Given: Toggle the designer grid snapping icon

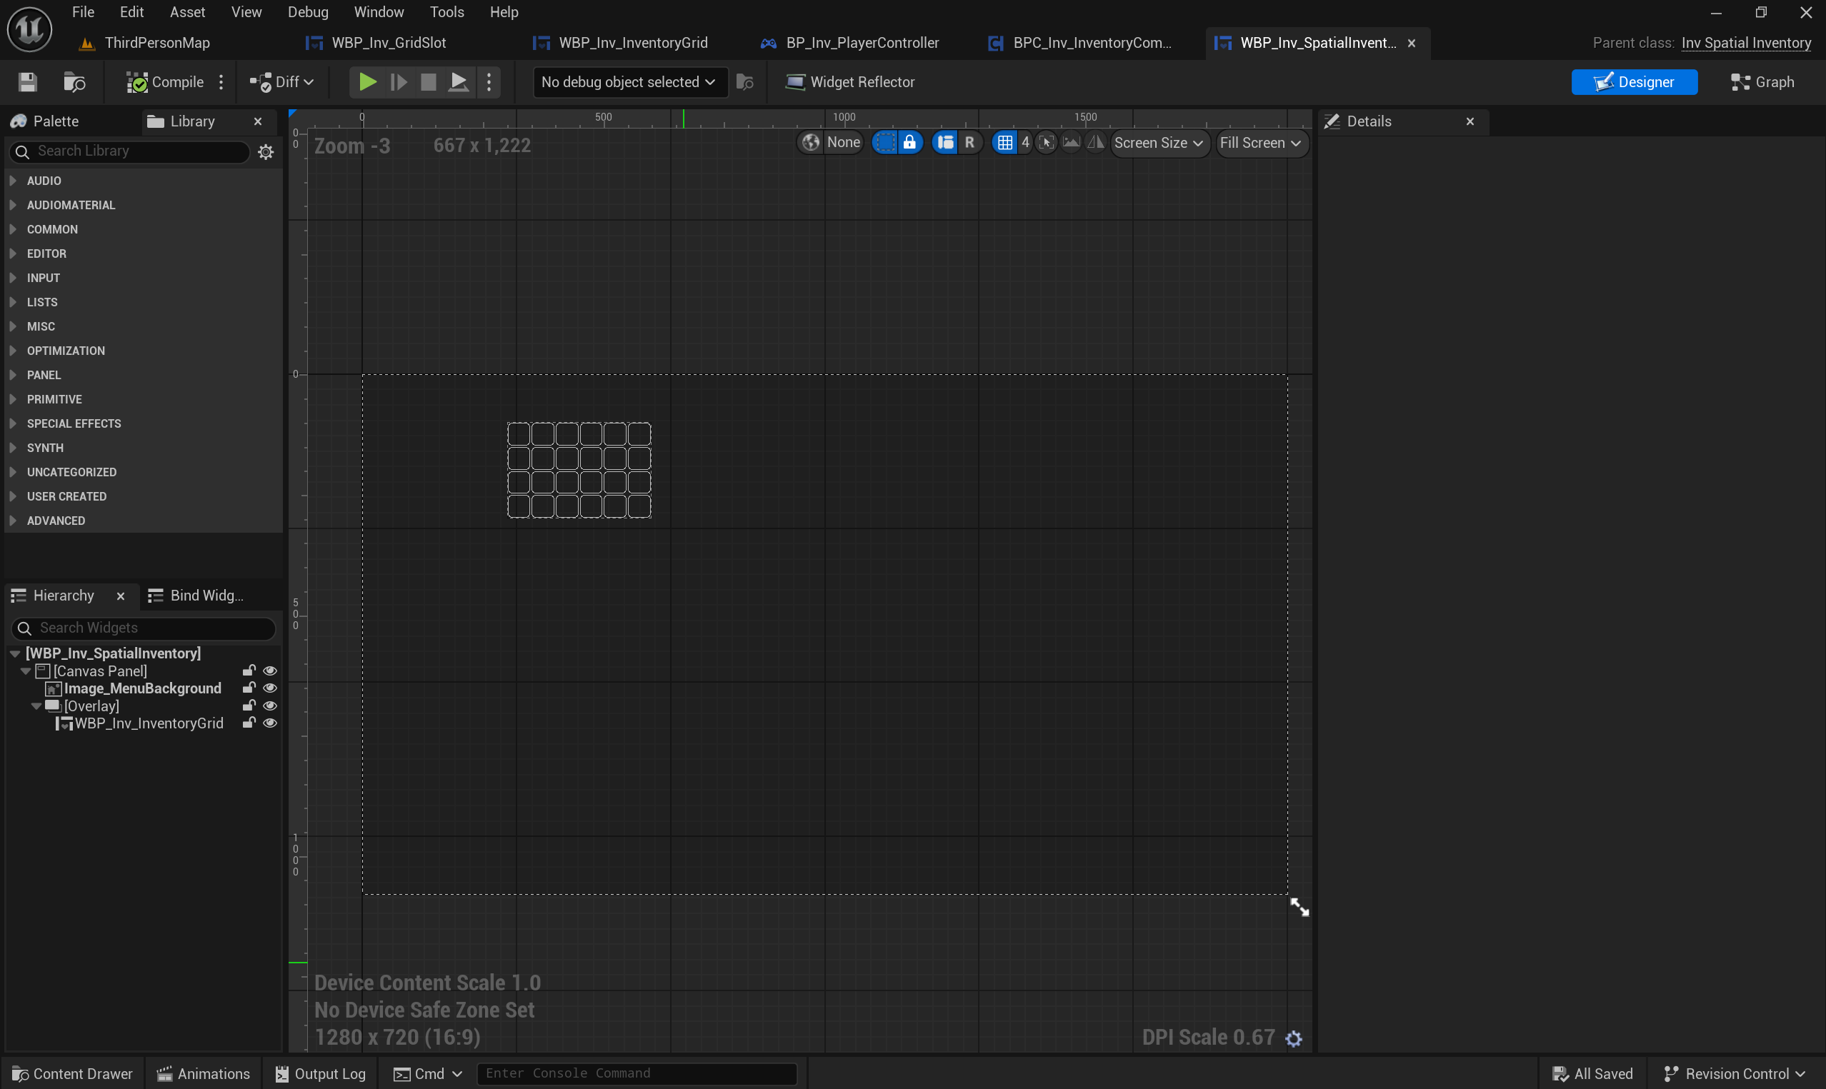Looking at the screenshot, I should click(x=1004, y=143).
